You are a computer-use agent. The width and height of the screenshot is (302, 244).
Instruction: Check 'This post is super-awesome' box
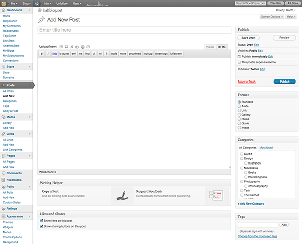coord(239,62)
